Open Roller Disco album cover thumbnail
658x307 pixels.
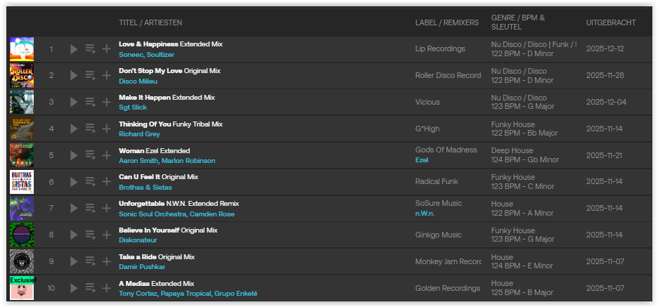coord(22,75)
